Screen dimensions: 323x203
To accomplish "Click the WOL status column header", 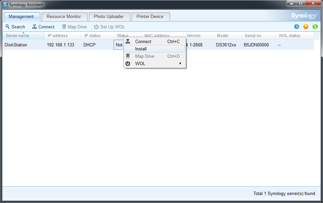I will 289,36.
